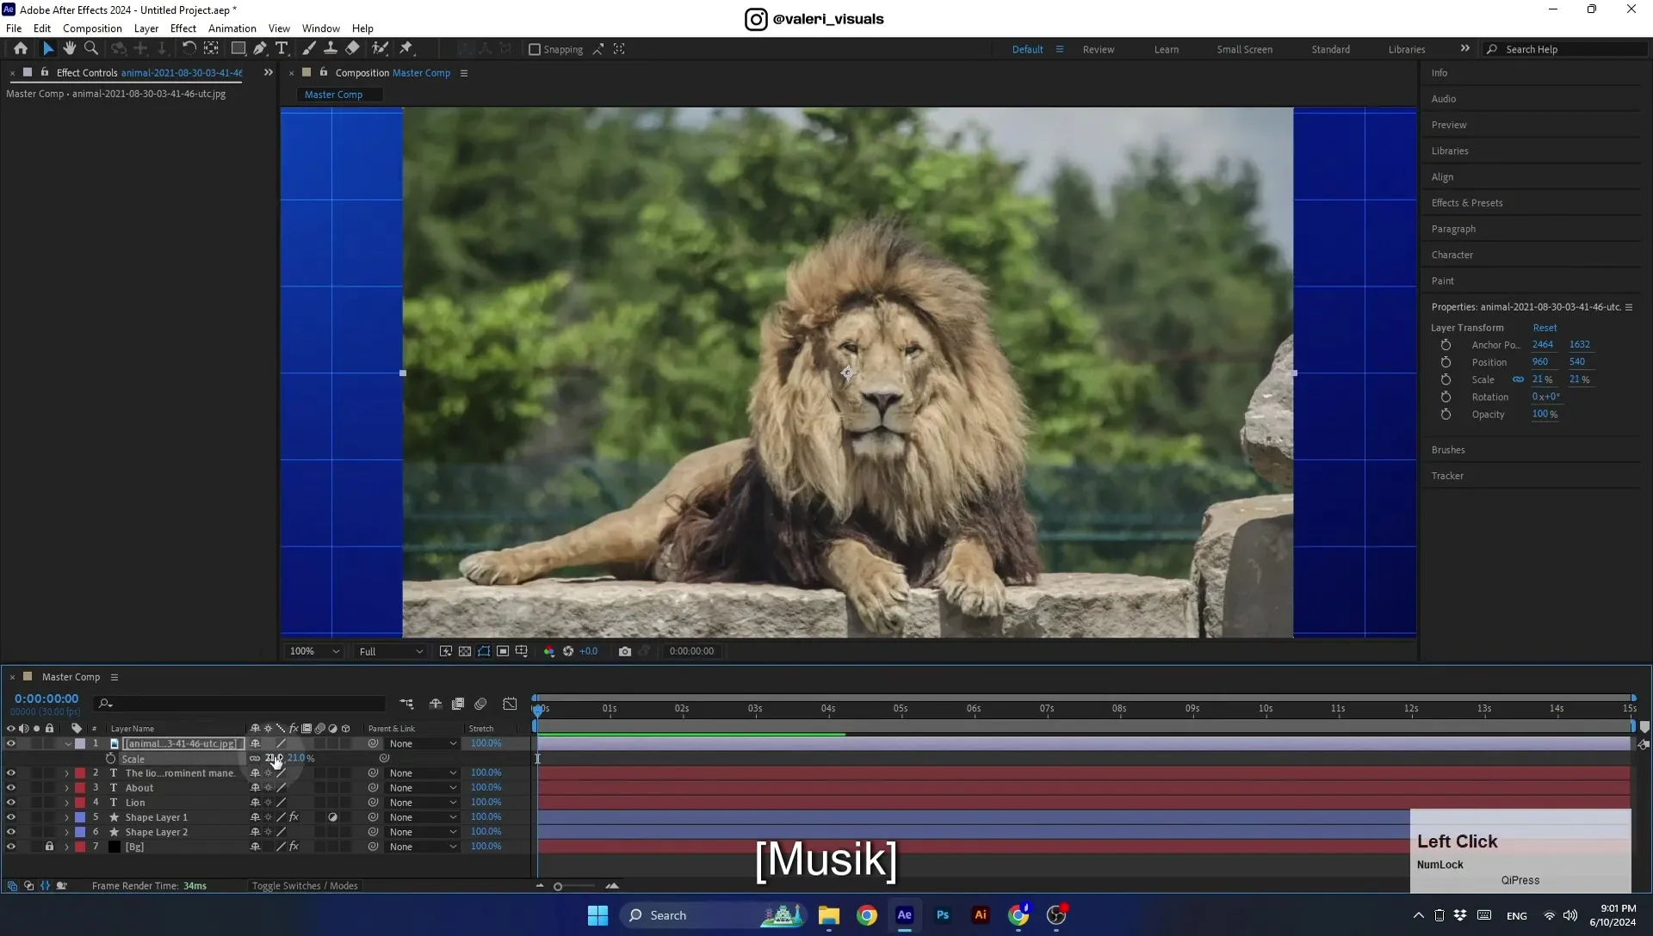Screen dimensions: 1653x936
Task: Switch to Small Screen workspace
Action: click(1244, 50)
